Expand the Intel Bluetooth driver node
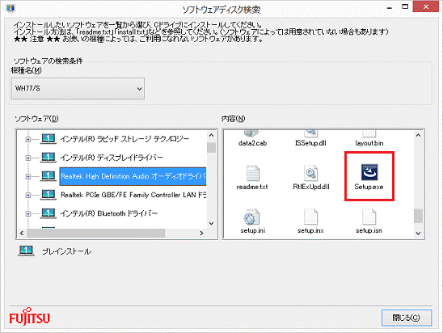 [28, 214]
